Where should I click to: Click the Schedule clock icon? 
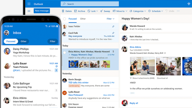pos(150,11)
